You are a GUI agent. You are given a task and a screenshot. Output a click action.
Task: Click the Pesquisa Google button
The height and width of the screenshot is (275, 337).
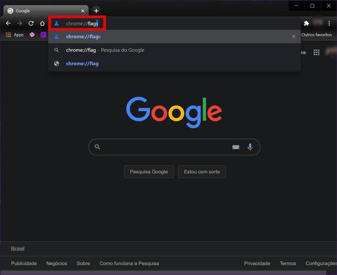click(149, 172)
